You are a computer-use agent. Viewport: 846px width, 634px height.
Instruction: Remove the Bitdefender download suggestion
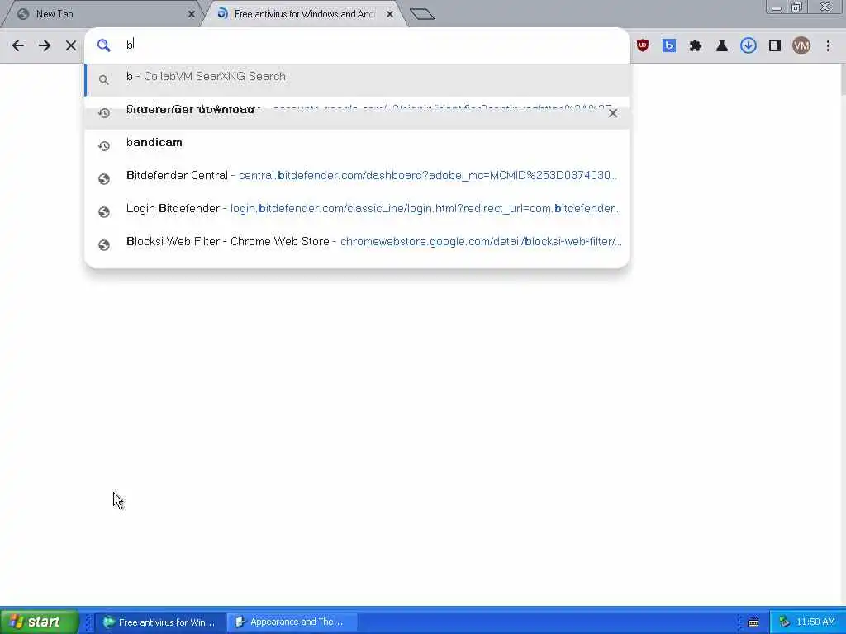pos(613,113)
